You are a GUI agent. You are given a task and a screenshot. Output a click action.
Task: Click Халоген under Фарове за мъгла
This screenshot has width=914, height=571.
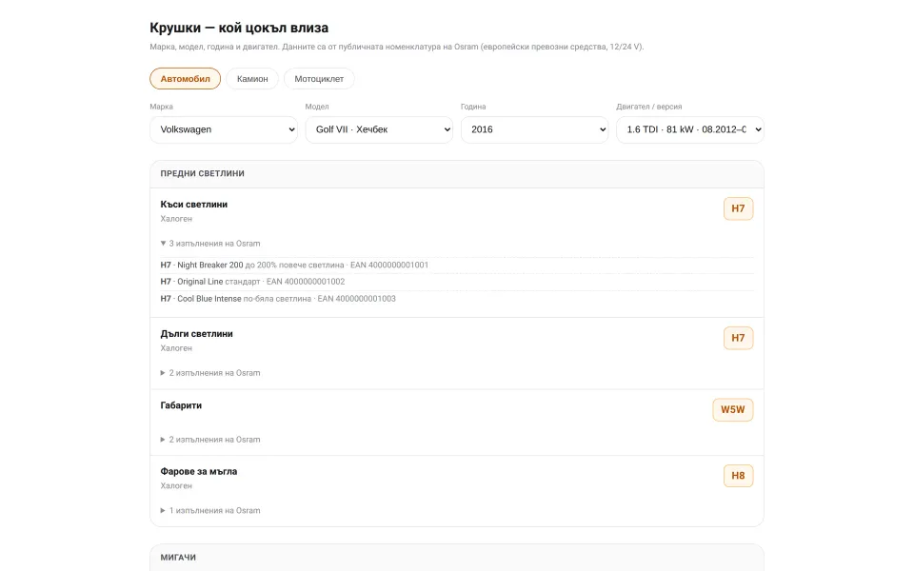pyautogui.click(x=176, y=486)
